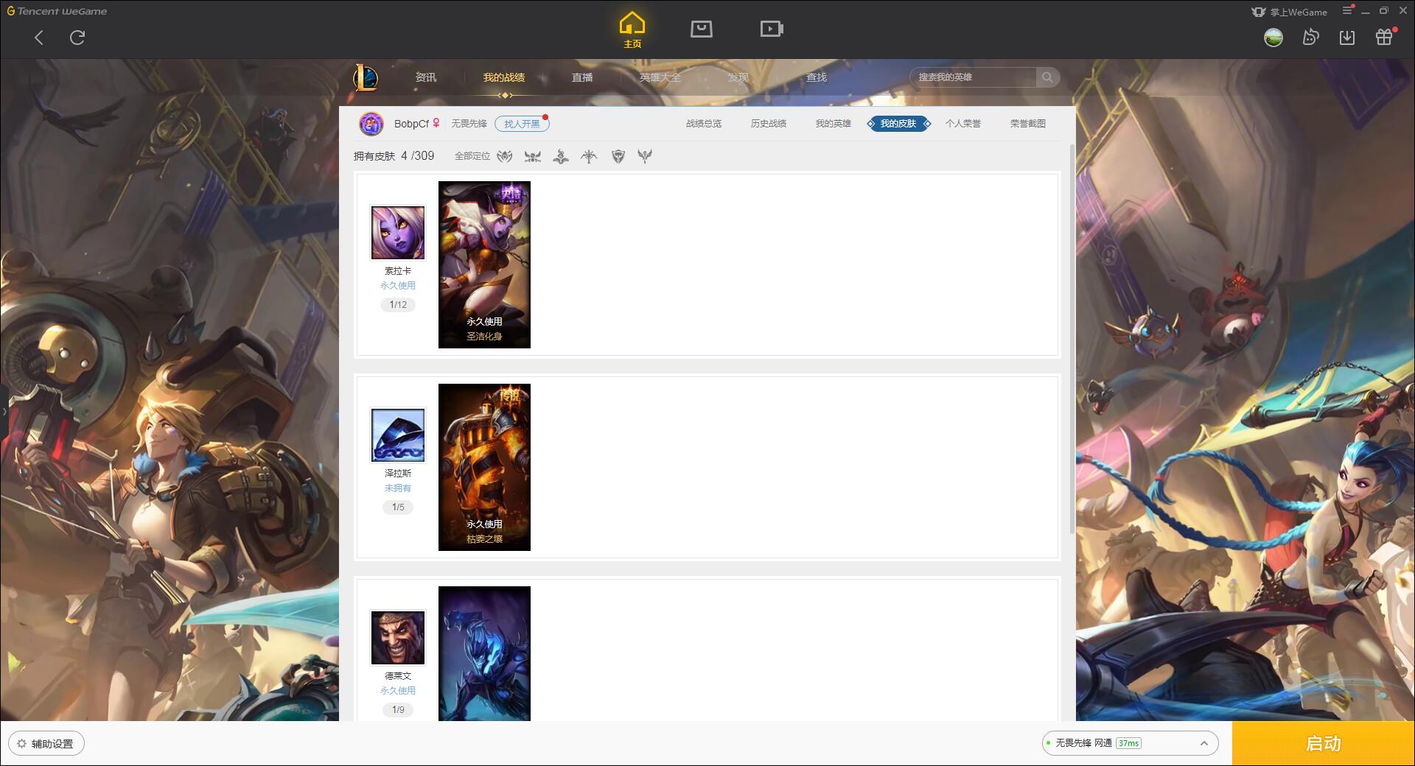Click the 德莱文 champion portrait
The height and width of the screenshot is (766, 1415).
(398, 638)
